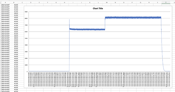This screenshot has height=92, width=175.
Task: Select the blue data series plateau near 8000
Action: 133,17
